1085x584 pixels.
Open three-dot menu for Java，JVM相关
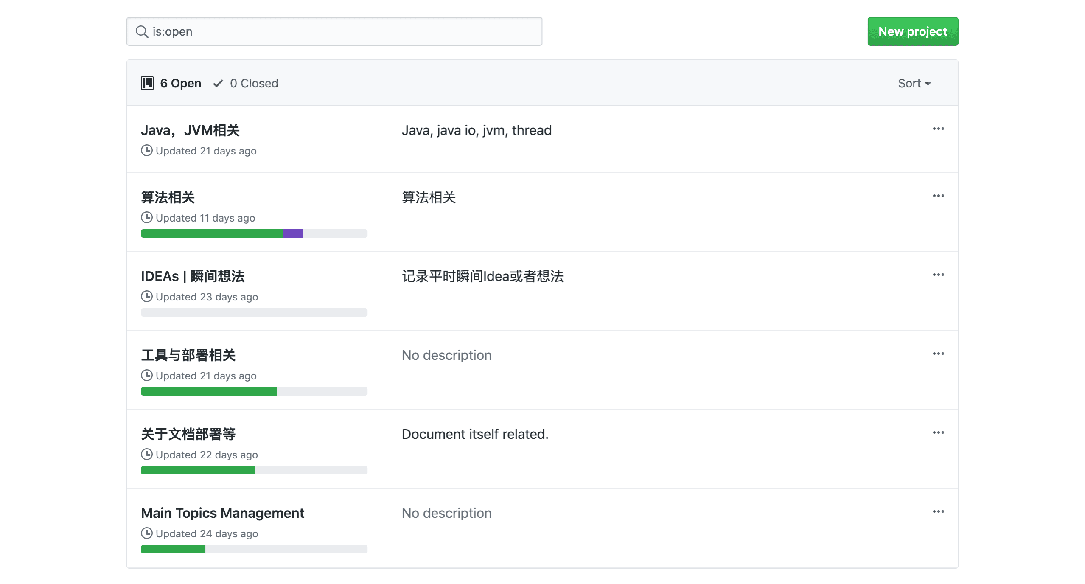point(938,129)
